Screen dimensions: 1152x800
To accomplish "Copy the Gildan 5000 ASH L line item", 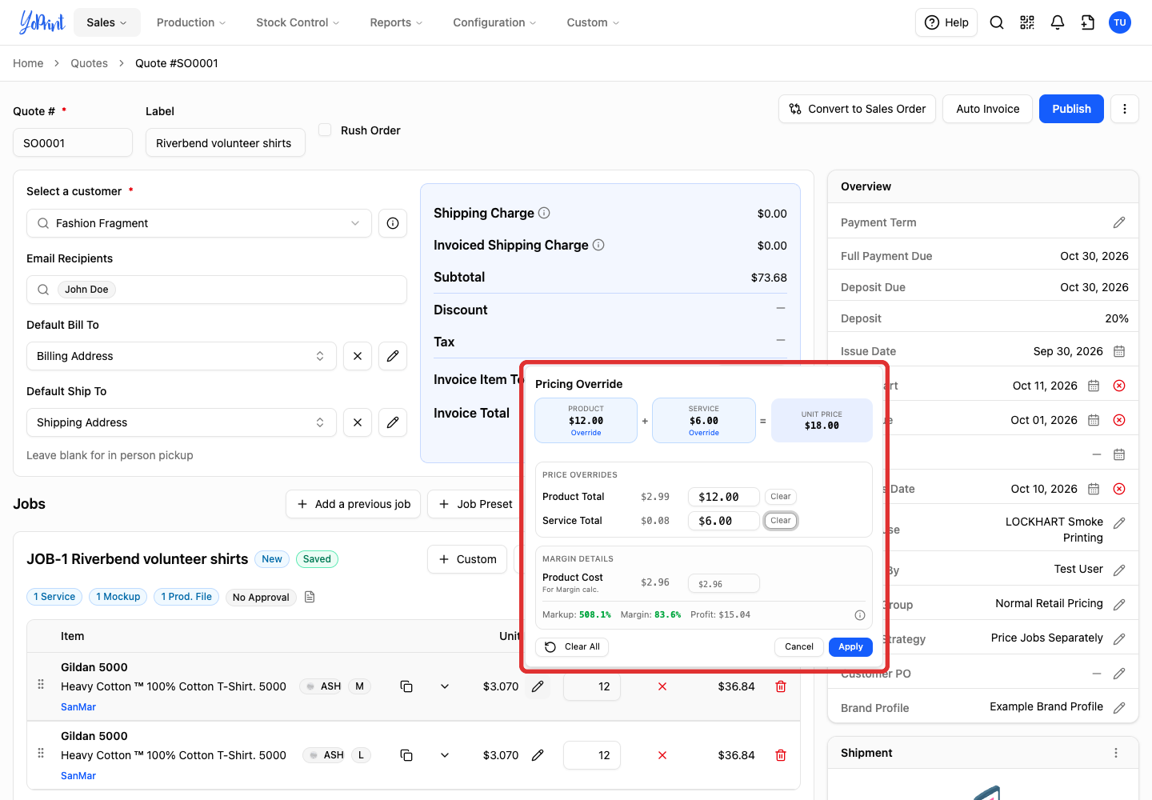I will (x=406, y=755).
